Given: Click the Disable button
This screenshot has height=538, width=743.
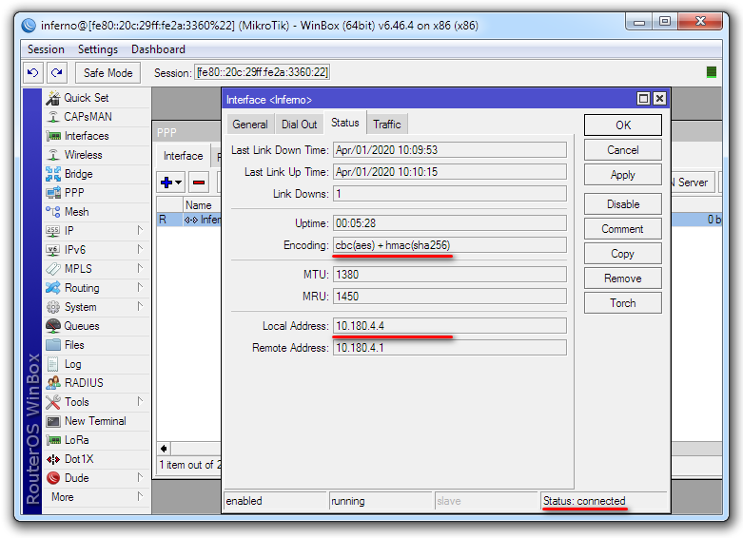Looking at the screenshot, I should click(622, 204).
